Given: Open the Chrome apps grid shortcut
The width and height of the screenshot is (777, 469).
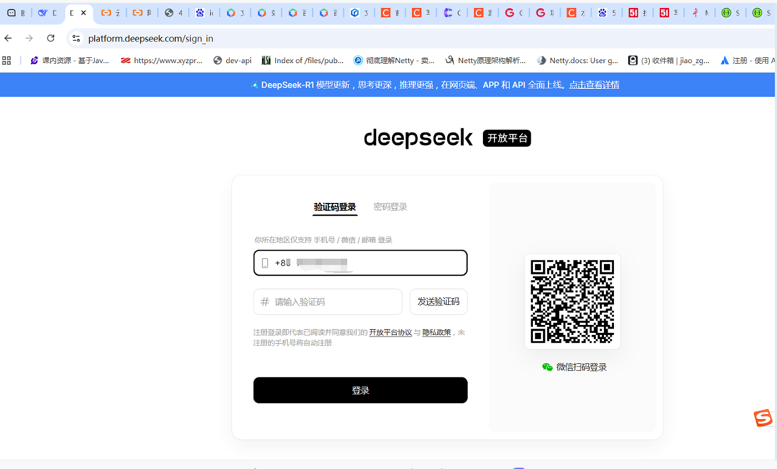Looking at the screenshot, I should tap(6, 60).
